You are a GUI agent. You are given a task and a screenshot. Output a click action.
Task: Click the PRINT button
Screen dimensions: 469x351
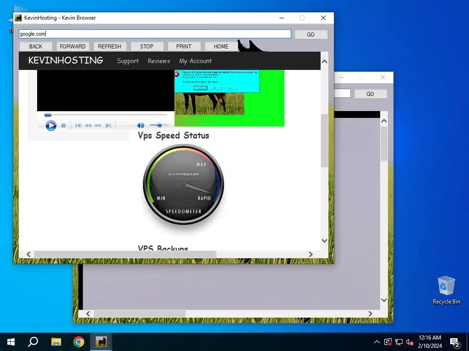tap(184, 46)
